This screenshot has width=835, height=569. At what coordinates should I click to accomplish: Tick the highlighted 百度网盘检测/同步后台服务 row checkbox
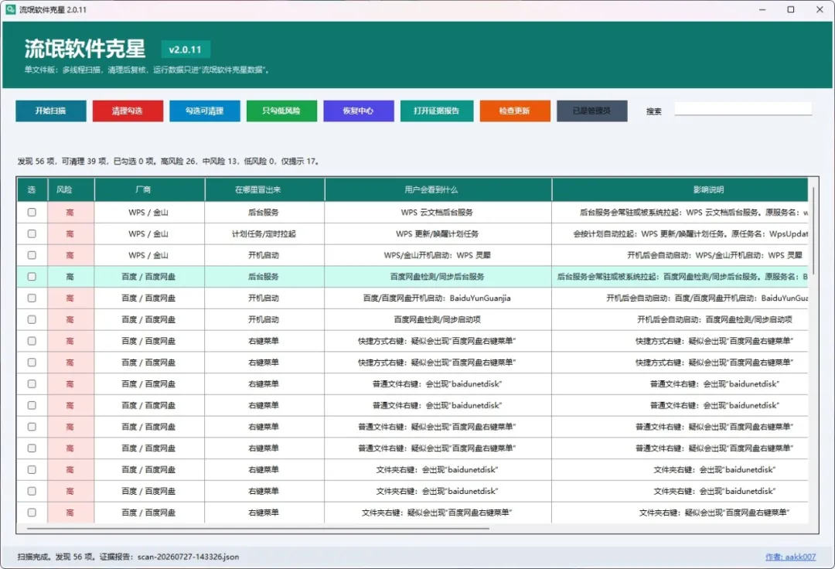click(x=32, y=277)
